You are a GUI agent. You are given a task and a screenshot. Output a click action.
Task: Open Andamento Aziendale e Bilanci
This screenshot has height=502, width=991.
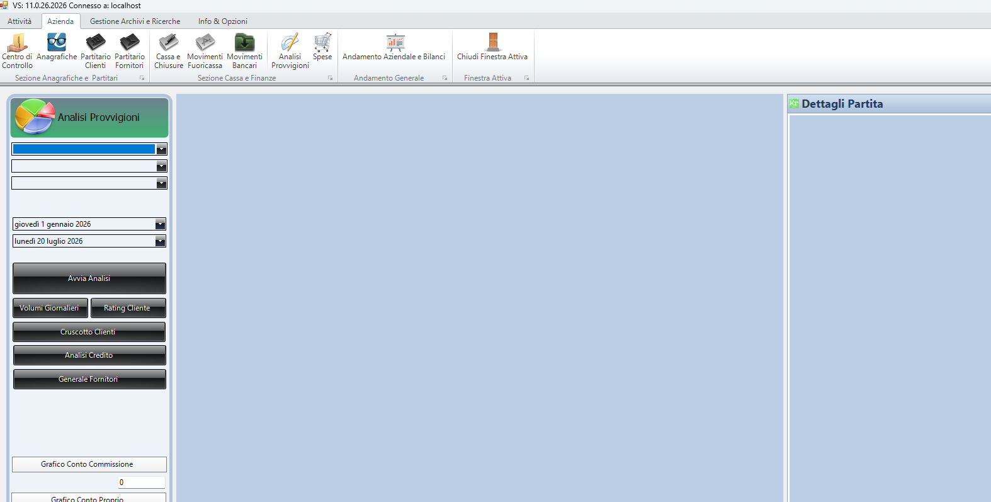(x=394, y=47)
